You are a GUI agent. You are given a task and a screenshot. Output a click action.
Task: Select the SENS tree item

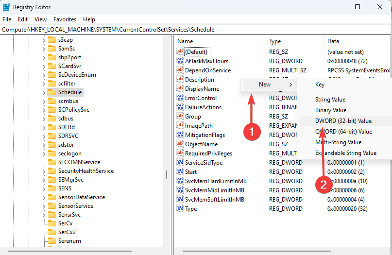point(65,188)
